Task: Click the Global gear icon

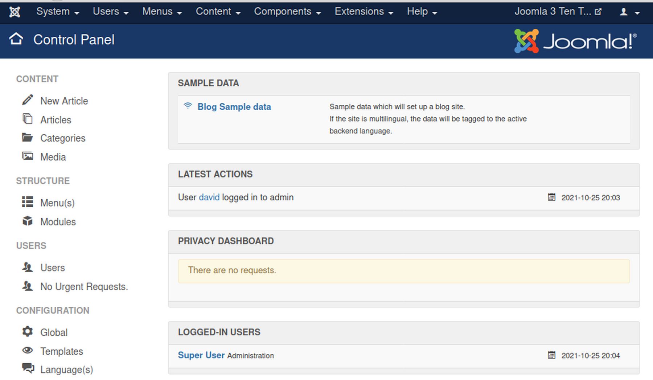Action: tap(28, 331)
